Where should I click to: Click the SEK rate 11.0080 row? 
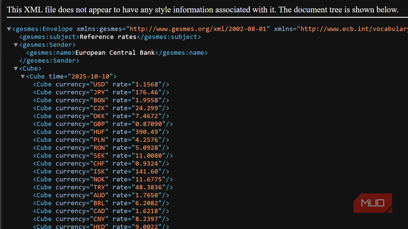[103, 156]
